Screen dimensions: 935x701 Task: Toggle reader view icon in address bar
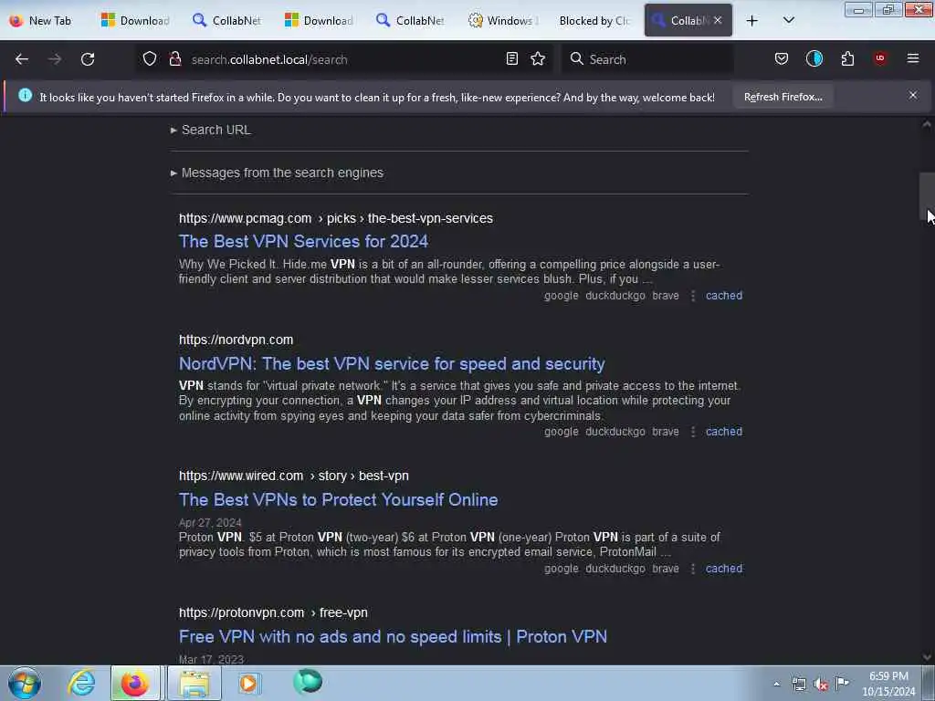(511, 58)
